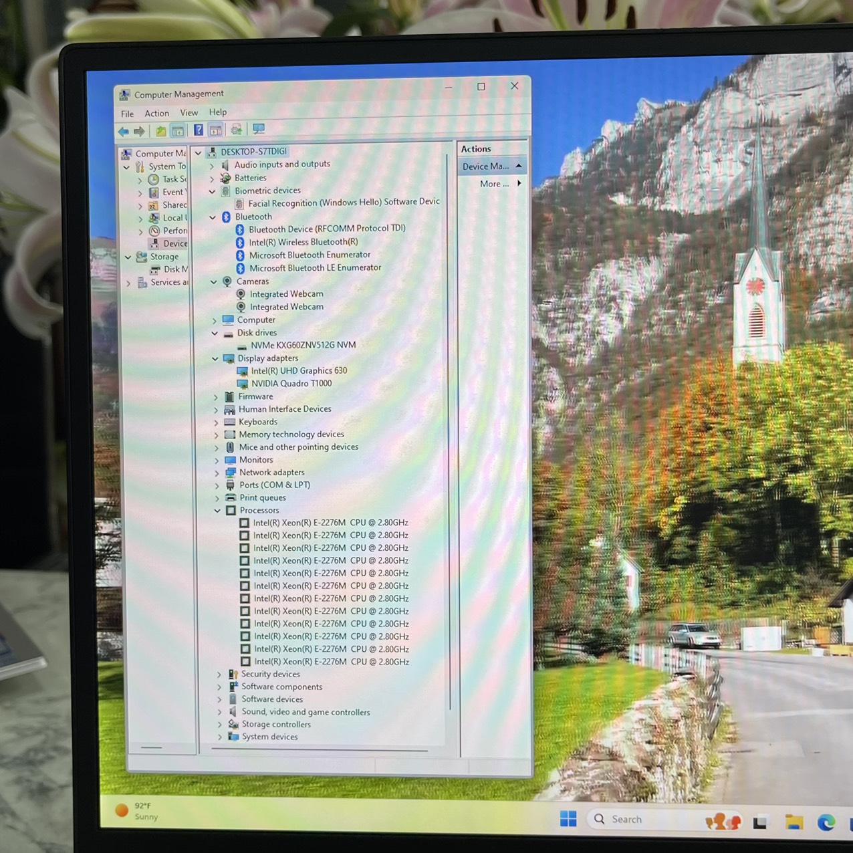The image size is (853, 853).
Task: Open the Help menu
Action: point(218,112)
